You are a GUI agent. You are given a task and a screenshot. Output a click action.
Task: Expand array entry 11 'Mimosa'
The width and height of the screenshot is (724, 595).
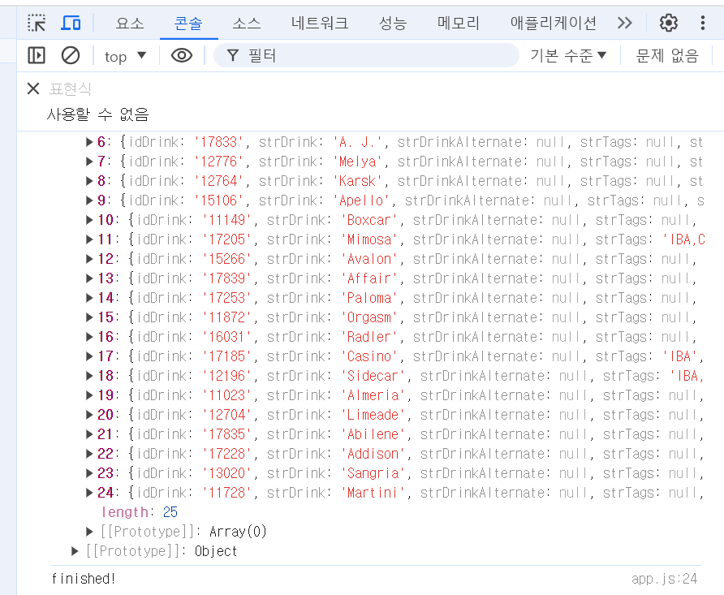(x=89, y=239)
